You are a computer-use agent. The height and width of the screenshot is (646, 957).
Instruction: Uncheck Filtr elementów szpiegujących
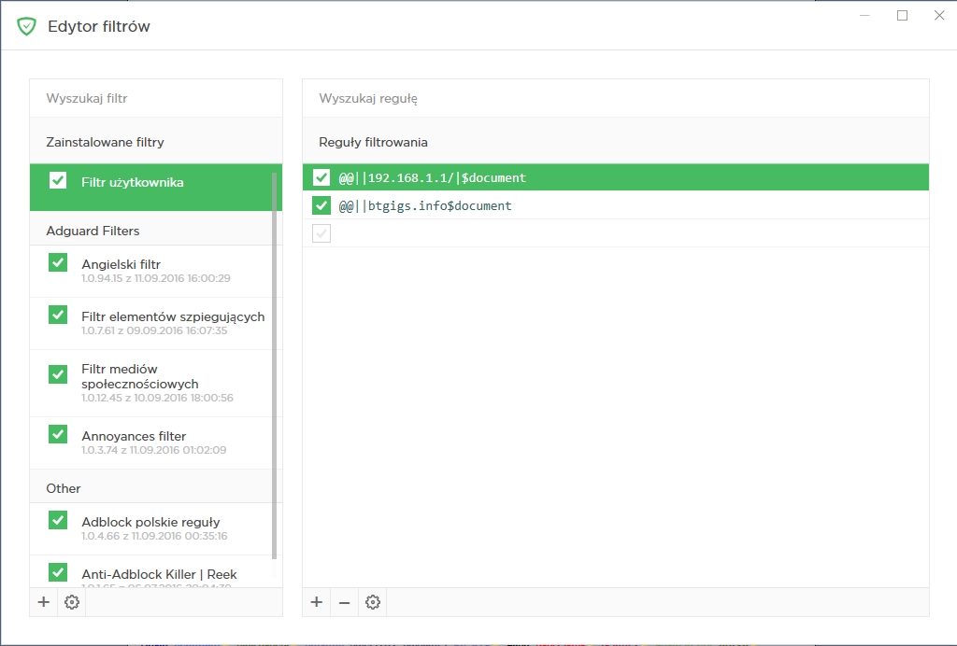58,316
